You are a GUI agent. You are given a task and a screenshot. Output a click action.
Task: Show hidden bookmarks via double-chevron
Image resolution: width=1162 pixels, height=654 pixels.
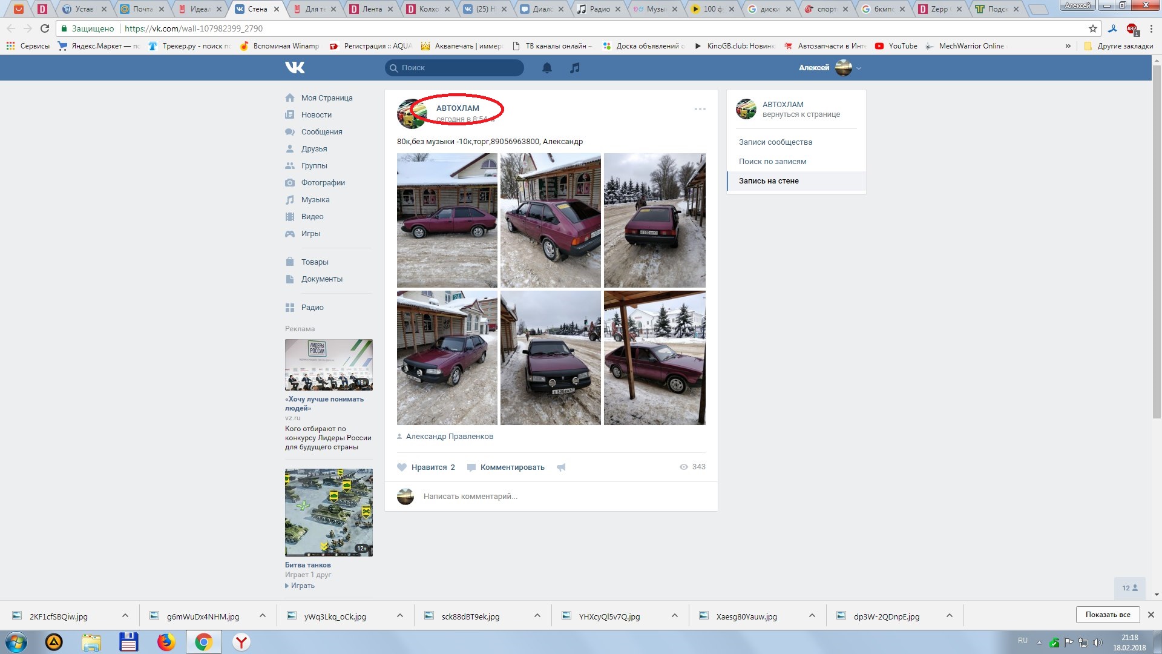1068,46
